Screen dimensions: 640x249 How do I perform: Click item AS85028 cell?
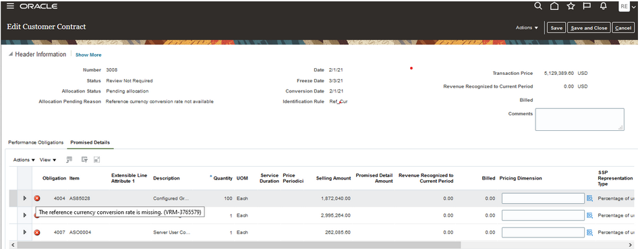pyautogui.click(x=80, y=198)
